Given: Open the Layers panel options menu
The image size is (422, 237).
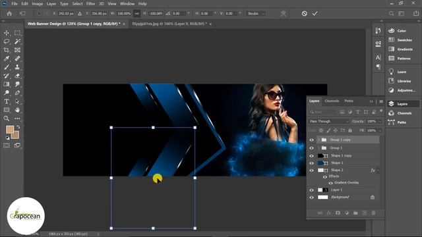Looking at the screenshot, I should 381,101.
